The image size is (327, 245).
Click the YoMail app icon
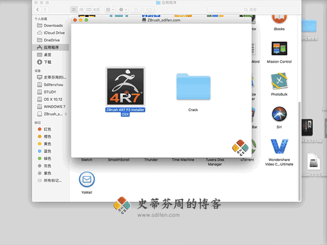coord(87,179)
